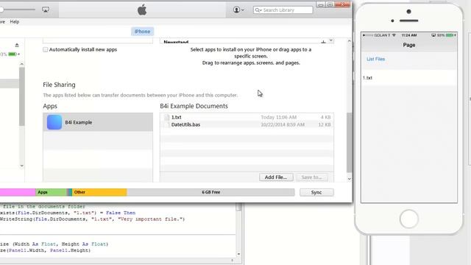Click the 6 GB Free storage segment
The height and width of the screenshot is (265, 471).
pos(210,192)
